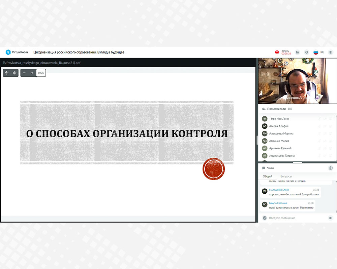Send the chat message with arrow icon
This screenshot has width=337, height=269.
331,218
